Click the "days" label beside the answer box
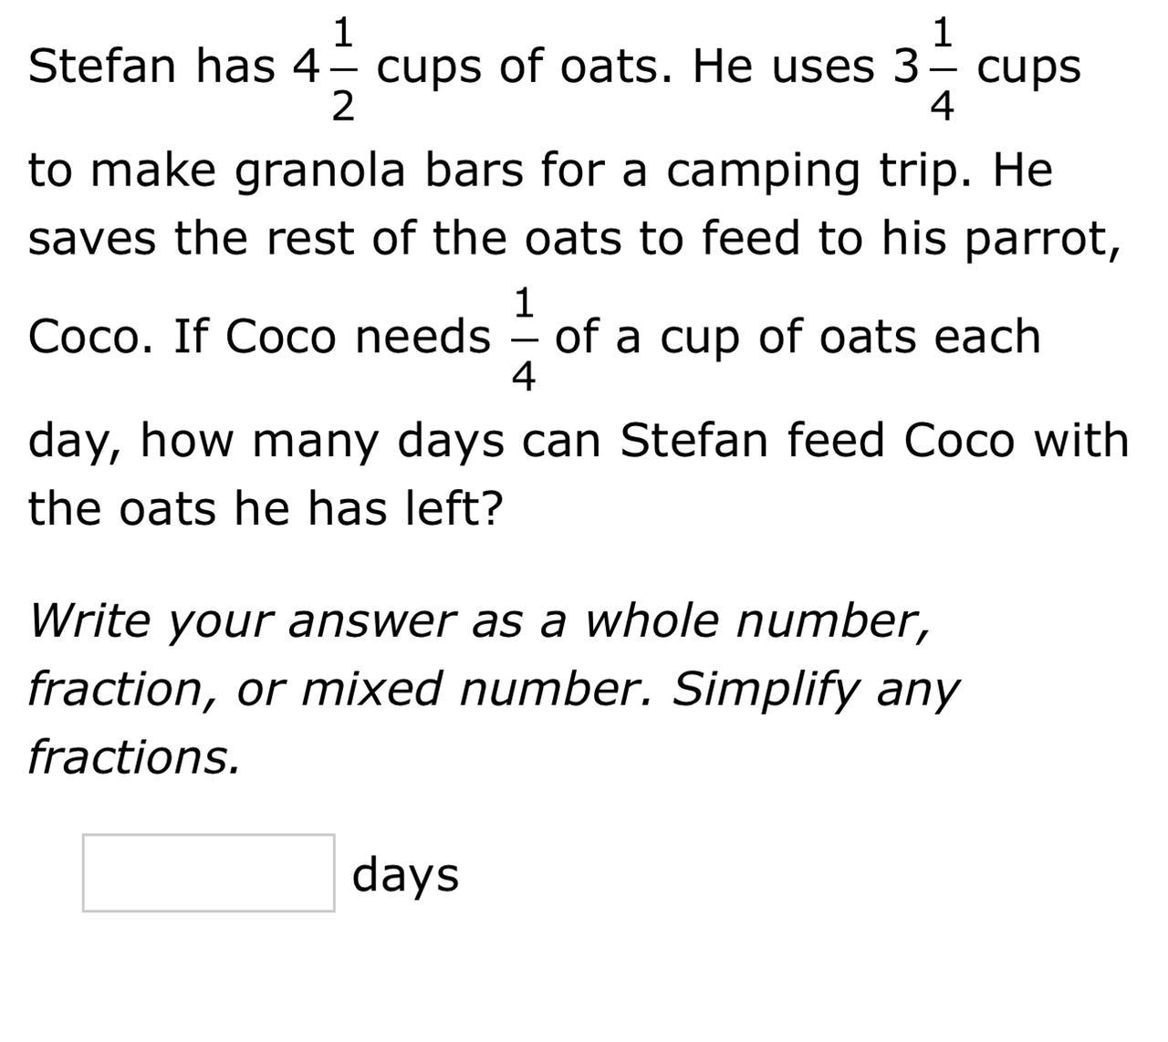 point(405,874)
